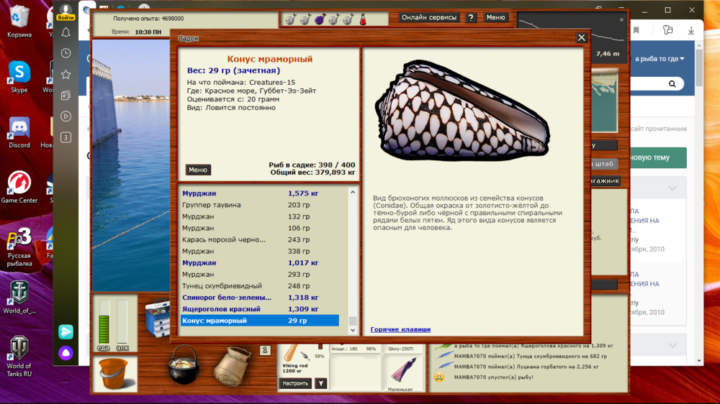
Task: Click the алк alcohol level bar
Action: click(x=122, y=322)
